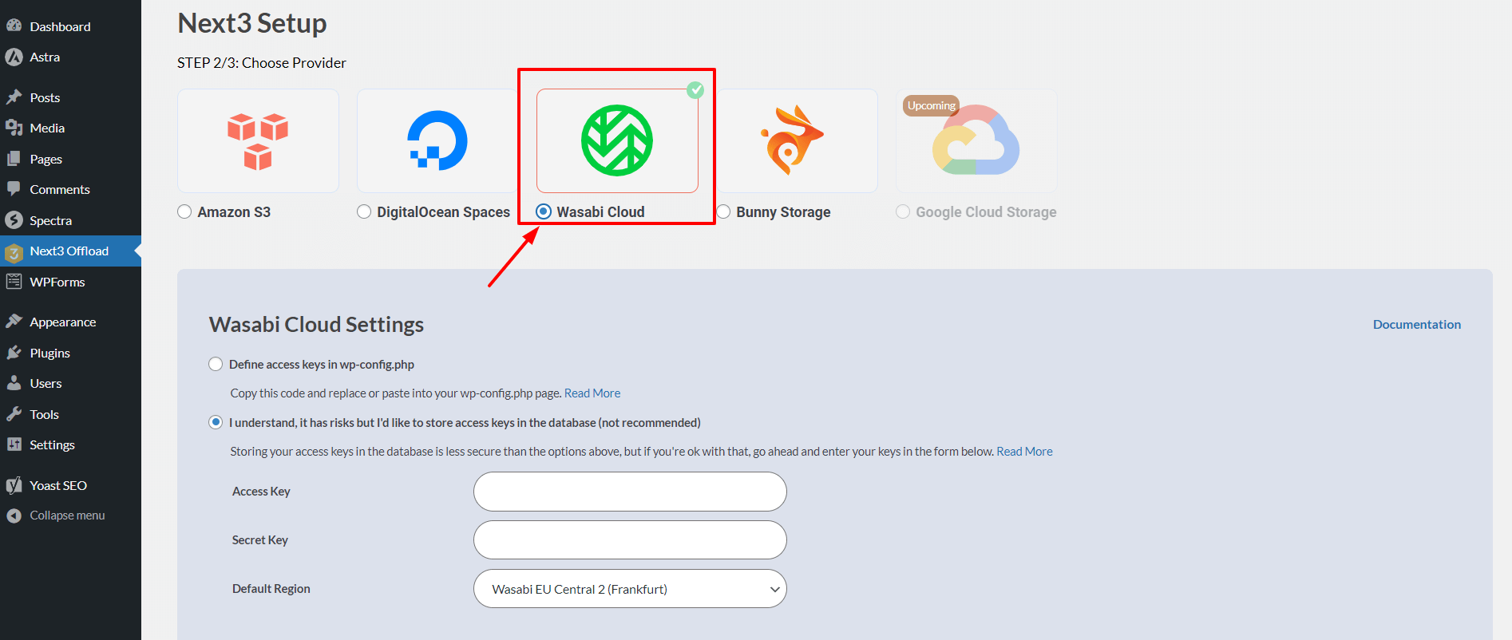Click the Users person icon
This screenshot has height=640, width=1512.
pyautogui.click(x=14, y=383)
